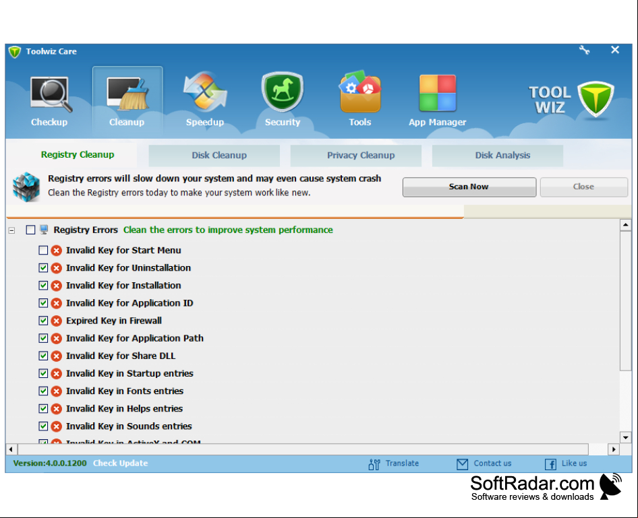Uncheck Invalid Key in Fonts entries
Screen dimensions: 638x518
43,391
